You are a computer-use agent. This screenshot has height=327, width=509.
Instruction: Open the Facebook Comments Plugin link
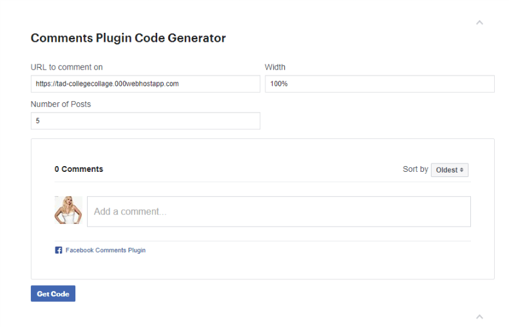pos(106,250)
